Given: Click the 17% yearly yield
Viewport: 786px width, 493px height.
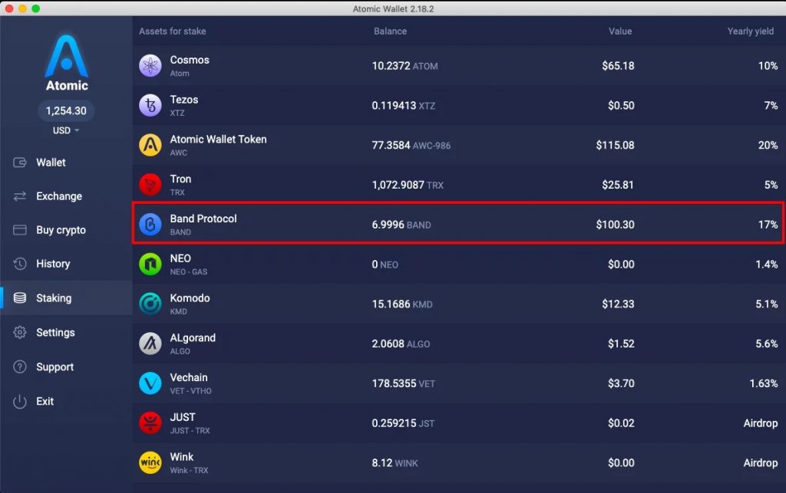Looking at the screenshot, I should 768,225.
